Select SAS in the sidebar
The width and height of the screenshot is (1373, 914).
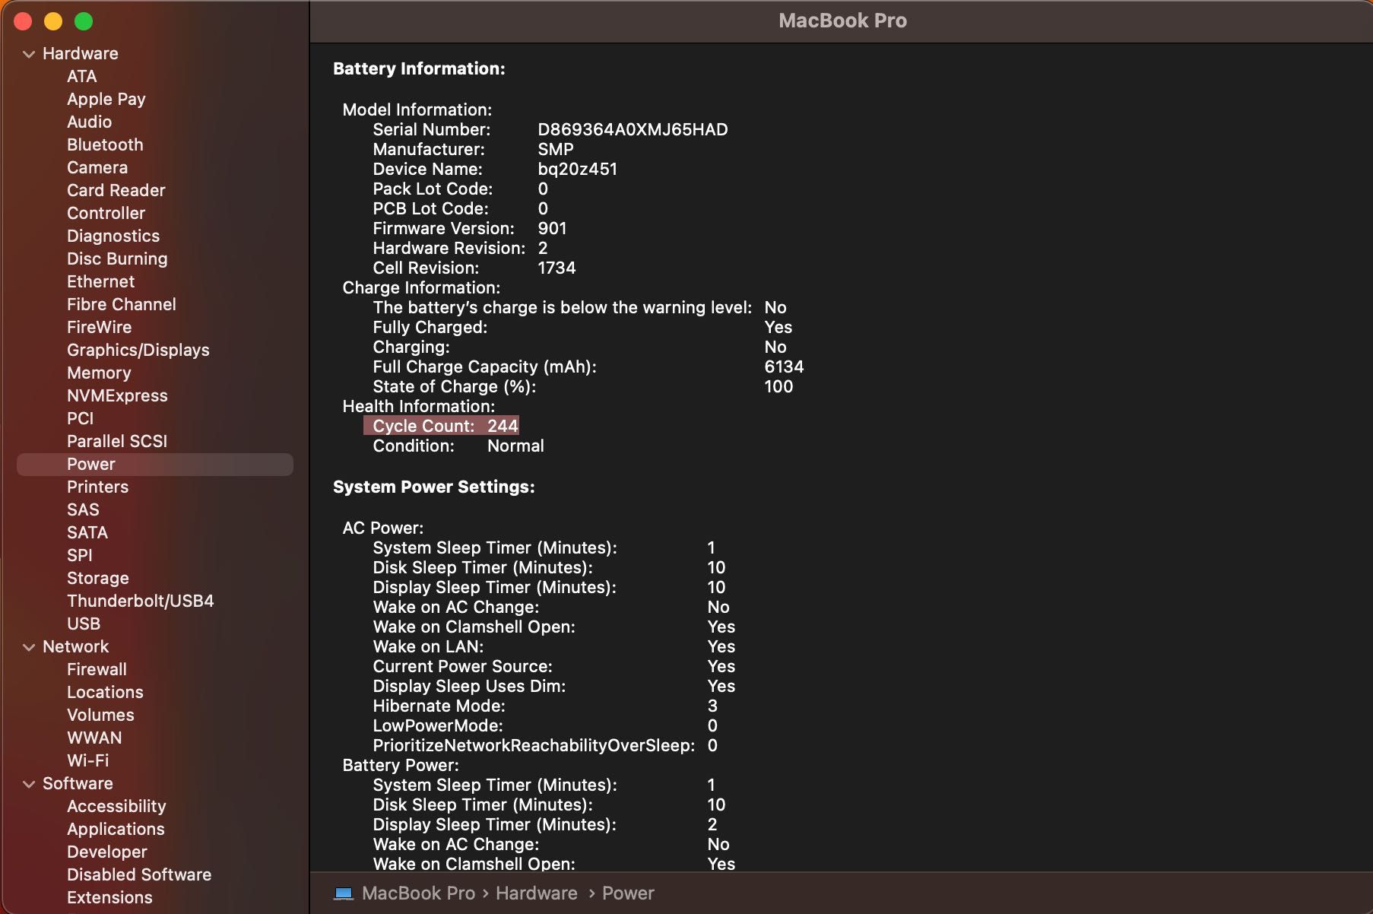83,509
